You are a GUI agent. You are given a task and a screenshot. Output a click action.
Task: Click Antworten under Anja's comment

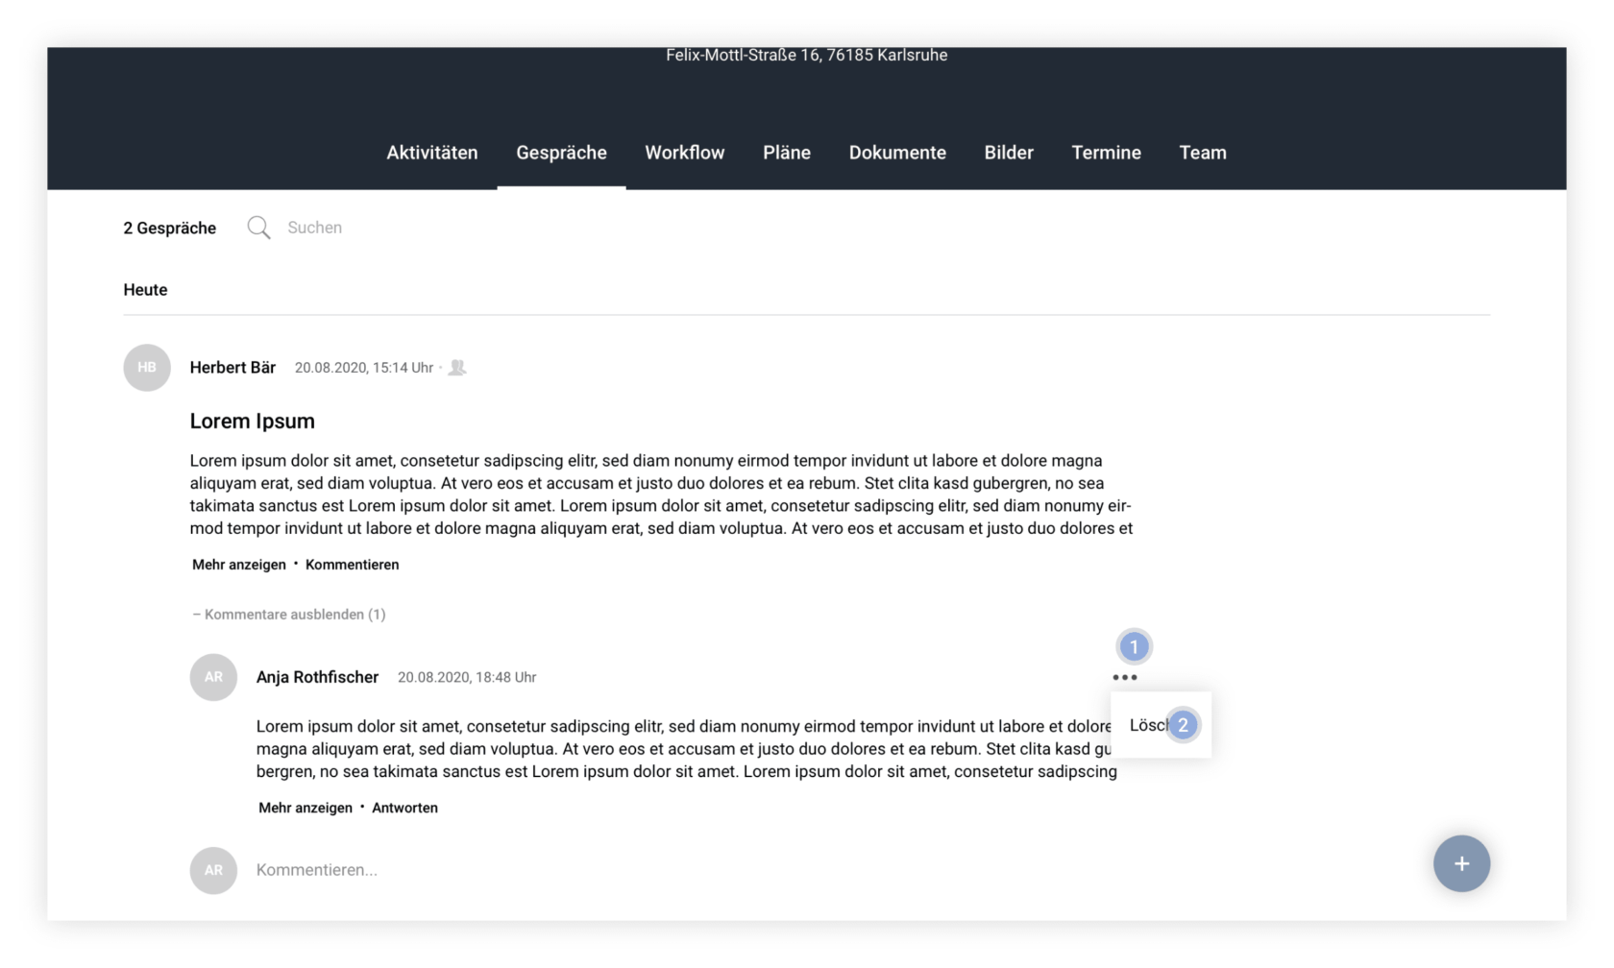pos(404,808)
